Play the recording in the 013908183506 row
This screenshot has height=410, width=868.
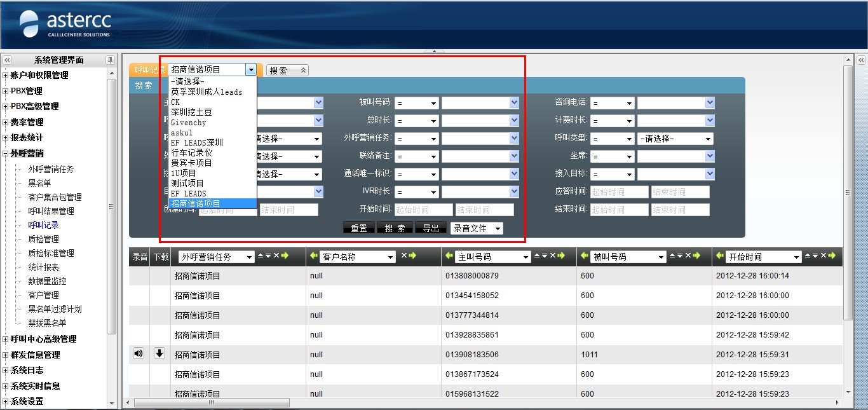coord(139,354)
